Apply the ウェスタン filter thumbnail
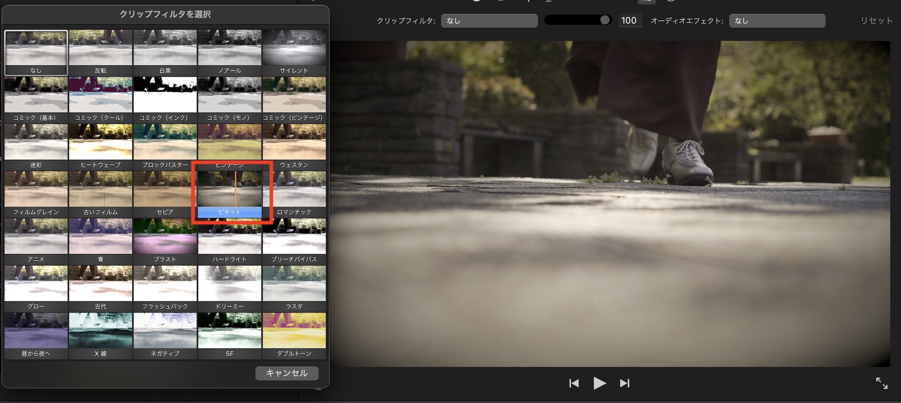 [x=294, y=147]
